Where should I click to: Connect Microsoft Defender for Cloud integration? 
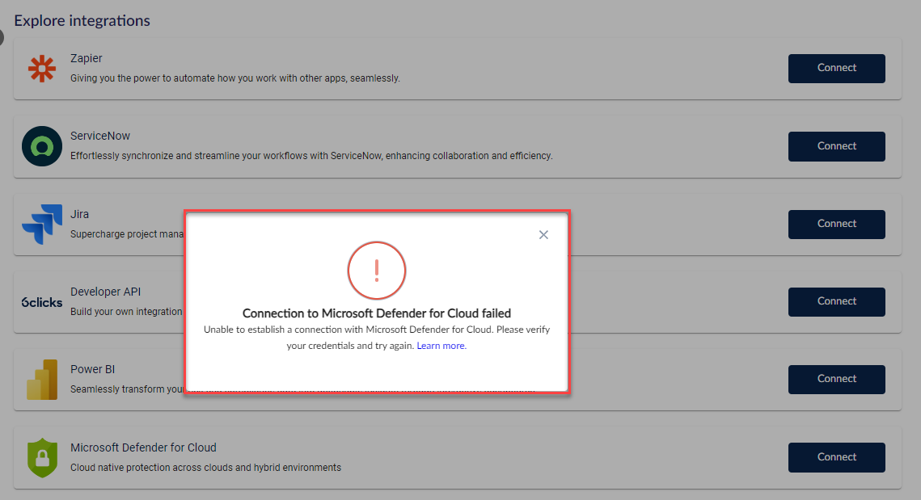pyautogui.click(x=836, y=457)
